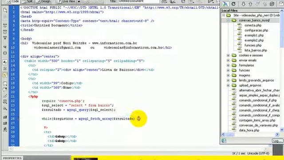
Task: Click Put files up-arrow icon
Action: [250, 4]
